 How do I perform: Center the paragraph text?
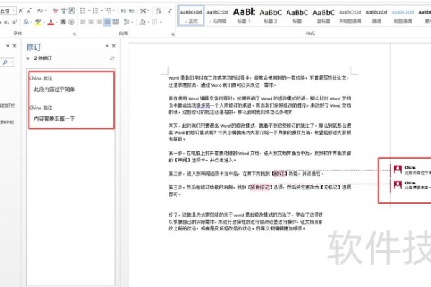click(x=91, y=22)
